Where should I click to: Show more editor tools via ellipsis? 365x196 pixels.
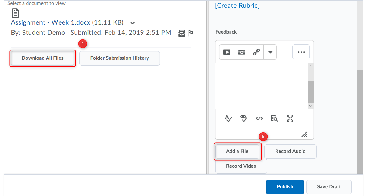301,52
